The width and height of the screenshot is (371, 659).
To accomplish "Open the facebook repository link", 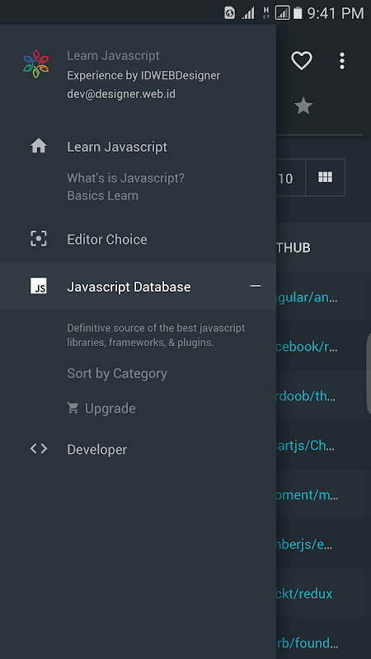I will pyautogui.click(x=307, y=347).
